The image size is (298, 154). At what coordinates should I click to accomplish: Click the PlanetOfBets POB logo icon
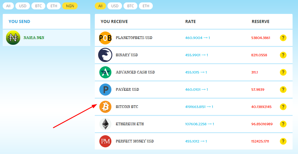click(x=105, y=38)
